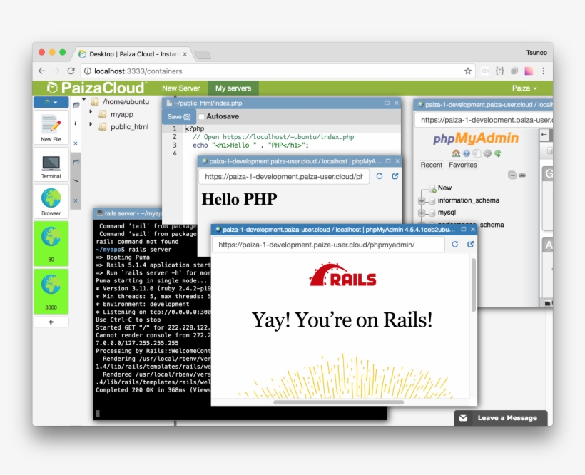Open phpMyAdmin documentation page icon

coord(477,153)
